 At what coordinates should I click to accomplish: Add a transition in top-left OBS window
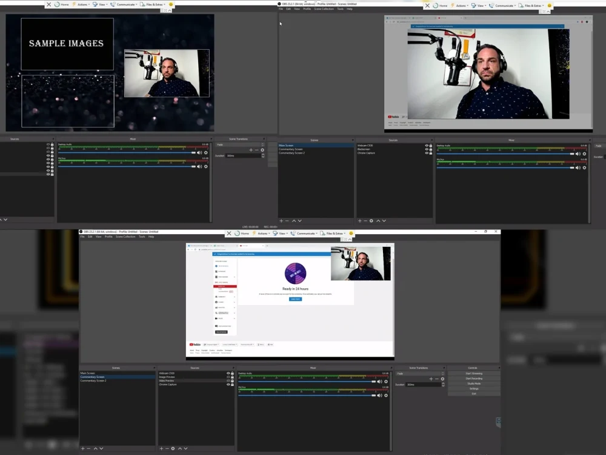[251, 150]
